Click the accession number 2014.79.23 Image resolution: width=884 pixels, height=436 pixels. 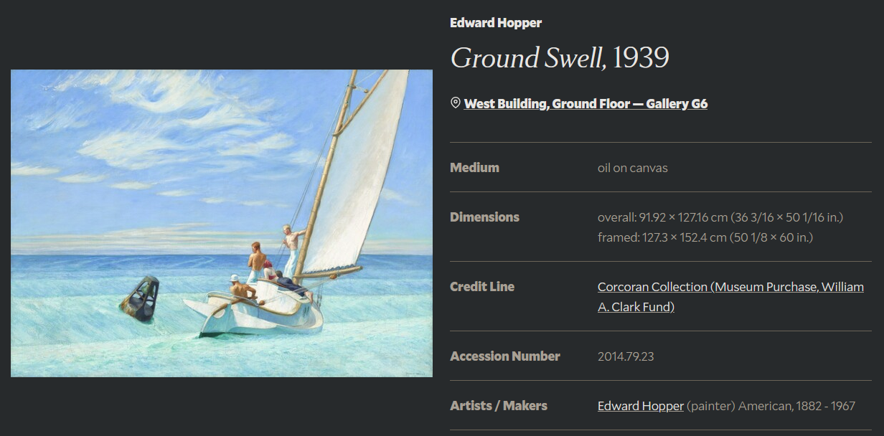(625, 356)
